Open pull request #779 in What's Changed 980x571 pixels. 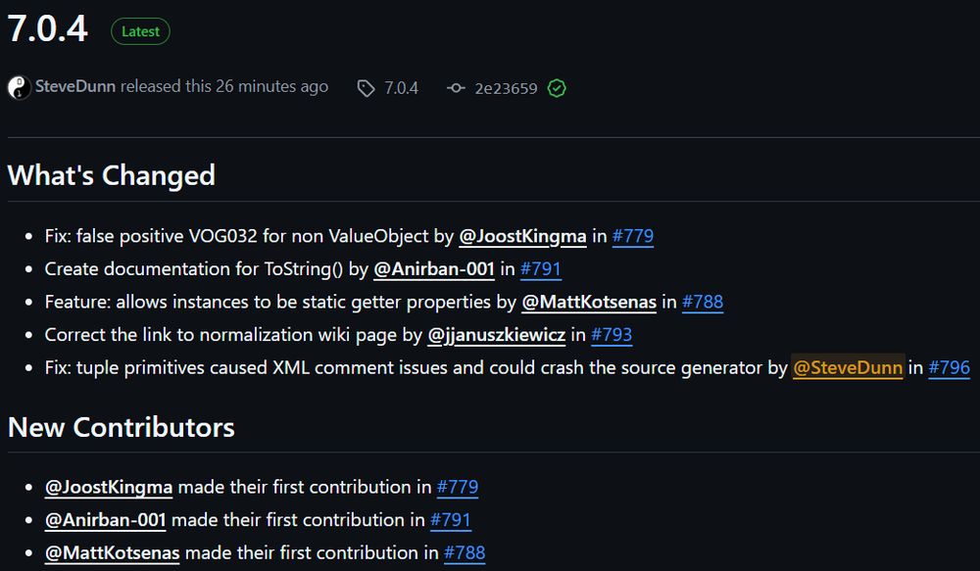pyautogui.click(x=633, y=236)
